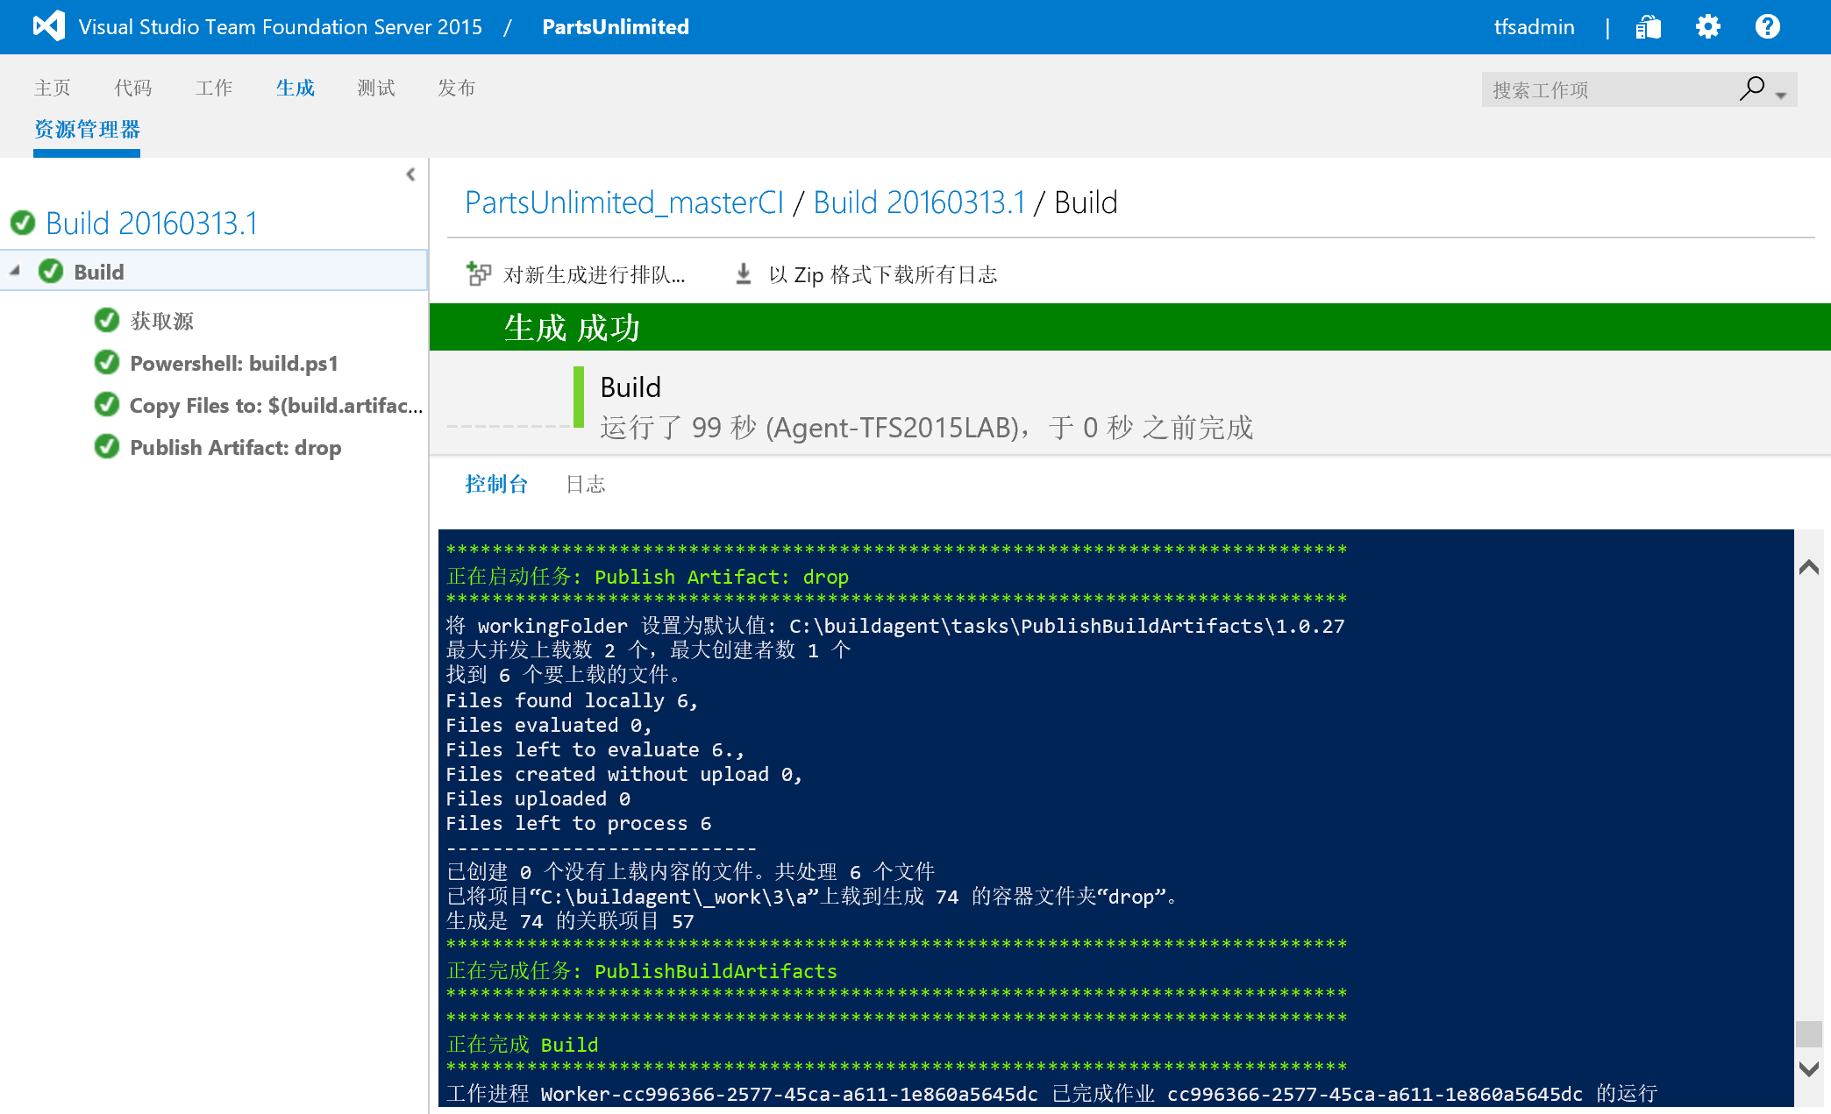Screen dimensions: 1831x1114
Task: Switch to the 控制台 tab
Action: pos(496,484)
